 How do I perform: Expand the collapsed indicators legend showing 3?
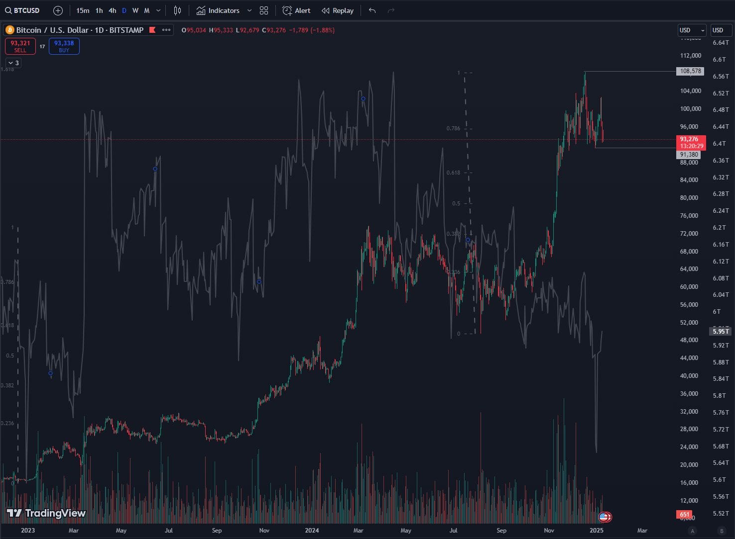(x=14, y=63)
